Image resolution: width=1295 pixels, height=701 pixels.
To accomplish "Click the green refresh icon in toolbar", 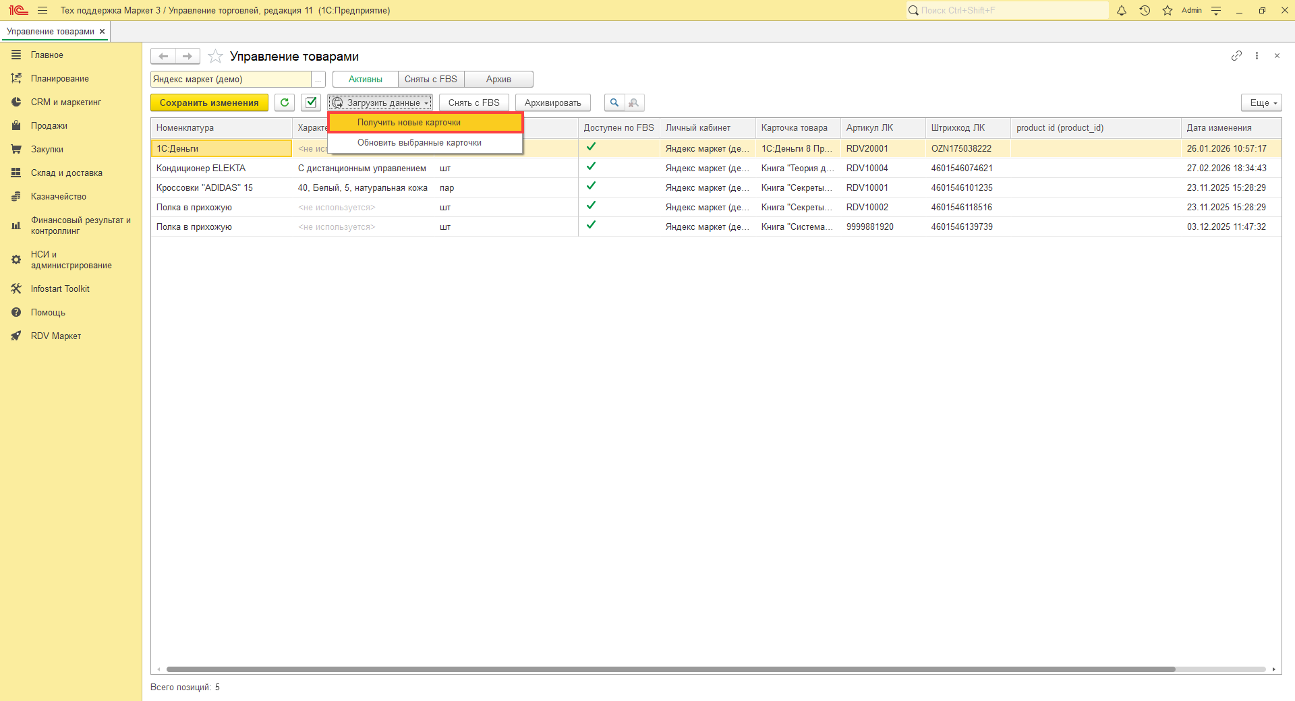I will pyautogui.click(x=285, y=102).
